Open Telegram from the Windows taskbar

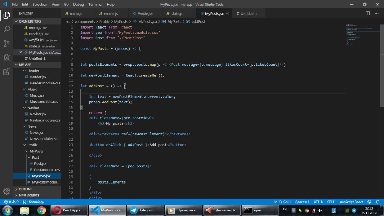point(146,210)
